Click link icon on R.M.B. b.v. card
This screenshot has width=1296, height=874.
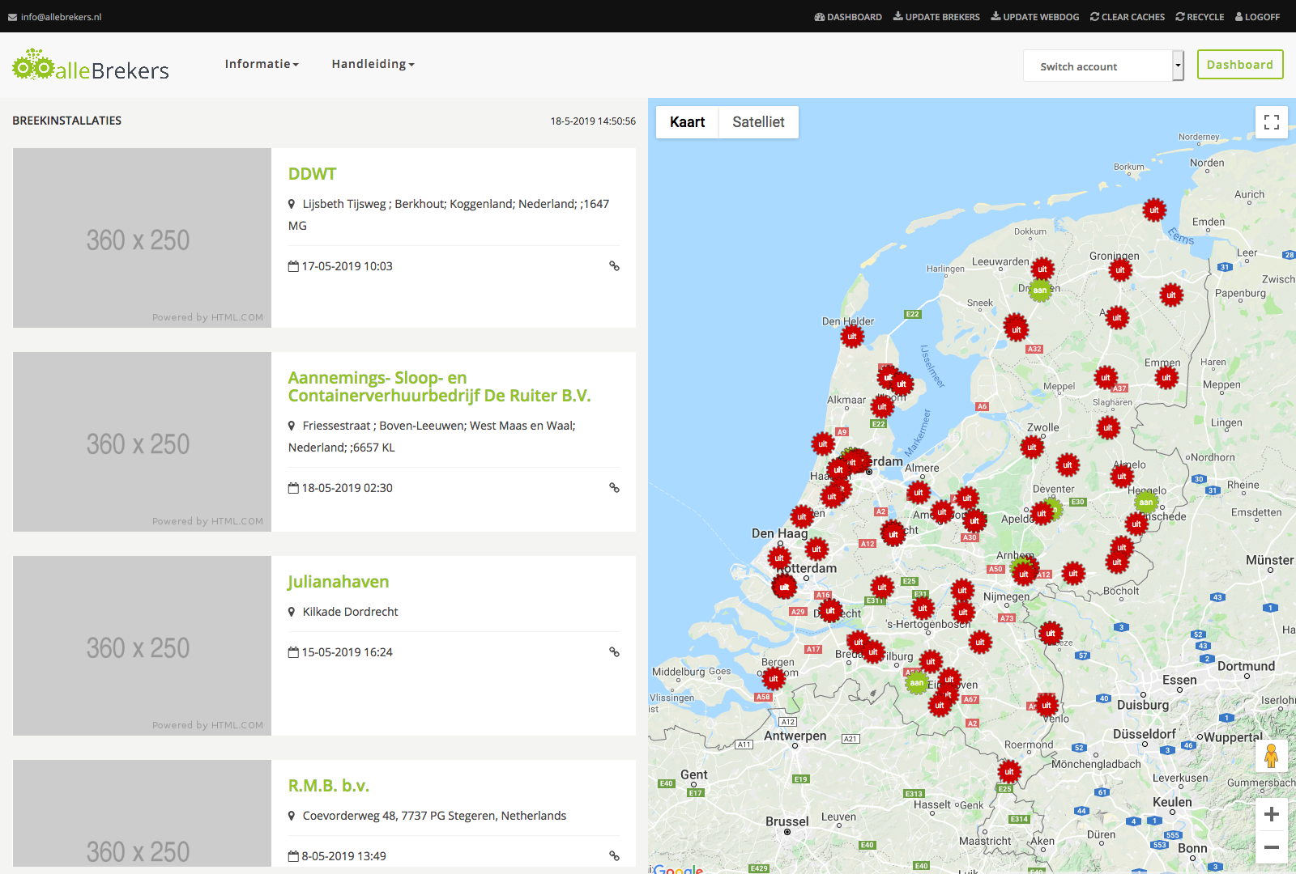click(x=614, y=856)
